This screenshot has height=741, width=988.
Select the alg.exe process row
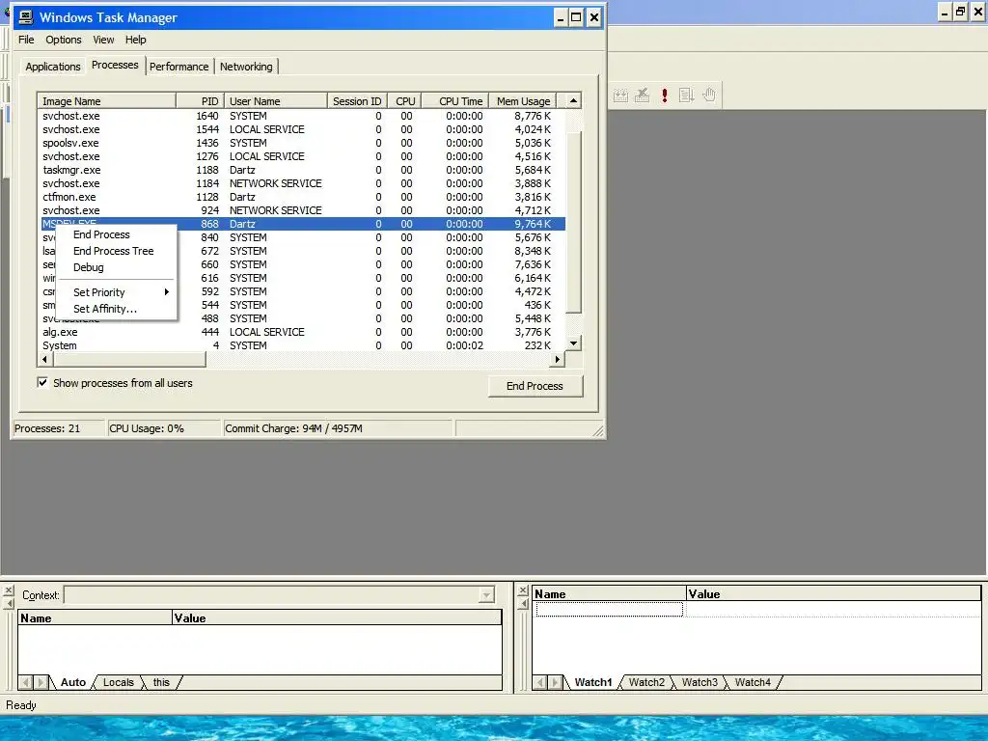pos(301,332)
